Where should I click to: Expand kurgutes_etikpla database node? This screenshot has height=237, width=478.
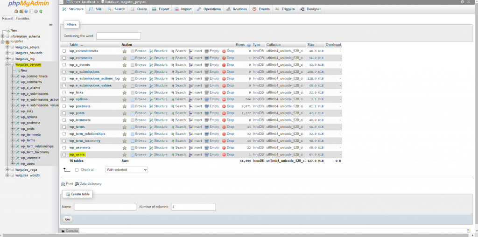click(7, 47)
